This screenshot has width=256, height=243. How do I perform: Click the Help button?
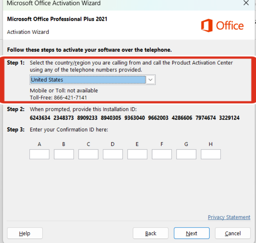(x=25, y=233)
